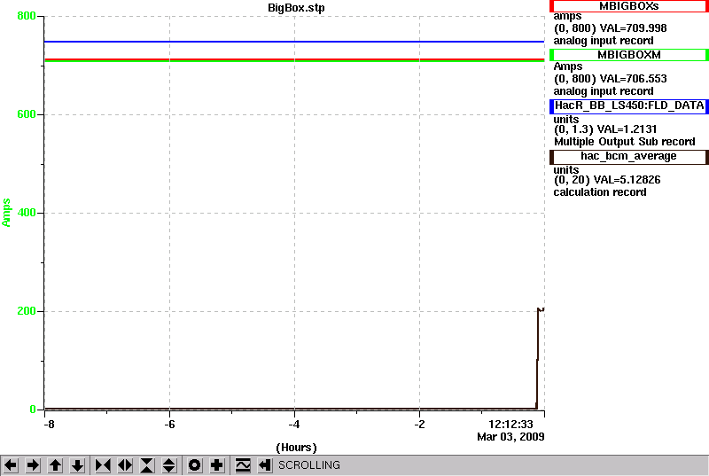Click the -6 x-axis tick label
This screenshot has width=709, height=476.
[169, 425]
